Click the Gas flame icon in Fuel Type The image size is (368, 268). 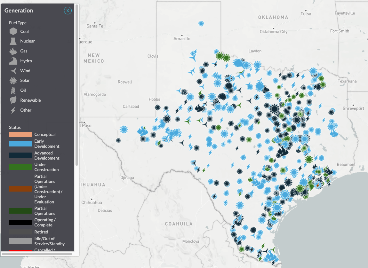click(x=13, y=51)
